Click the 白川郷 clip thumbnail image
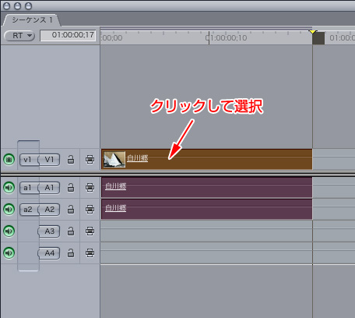The image size is (355, 318). (x=114, y=159)
